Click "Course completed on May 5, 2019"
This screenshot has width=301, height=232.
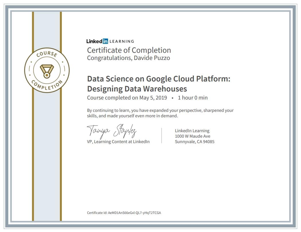127,98
